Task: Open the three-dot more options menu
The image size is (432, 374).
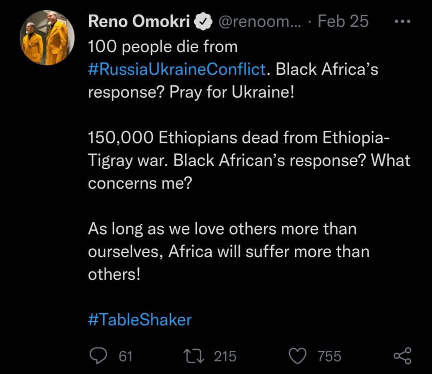Action: [x=402, y=22]
